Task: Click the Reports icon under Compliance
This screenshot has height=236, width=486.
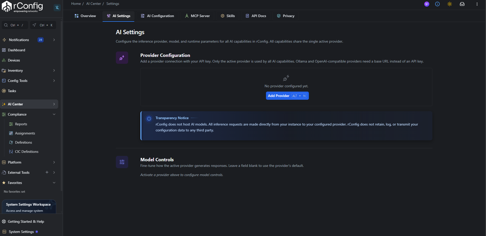Action: (x=11, y=124)
